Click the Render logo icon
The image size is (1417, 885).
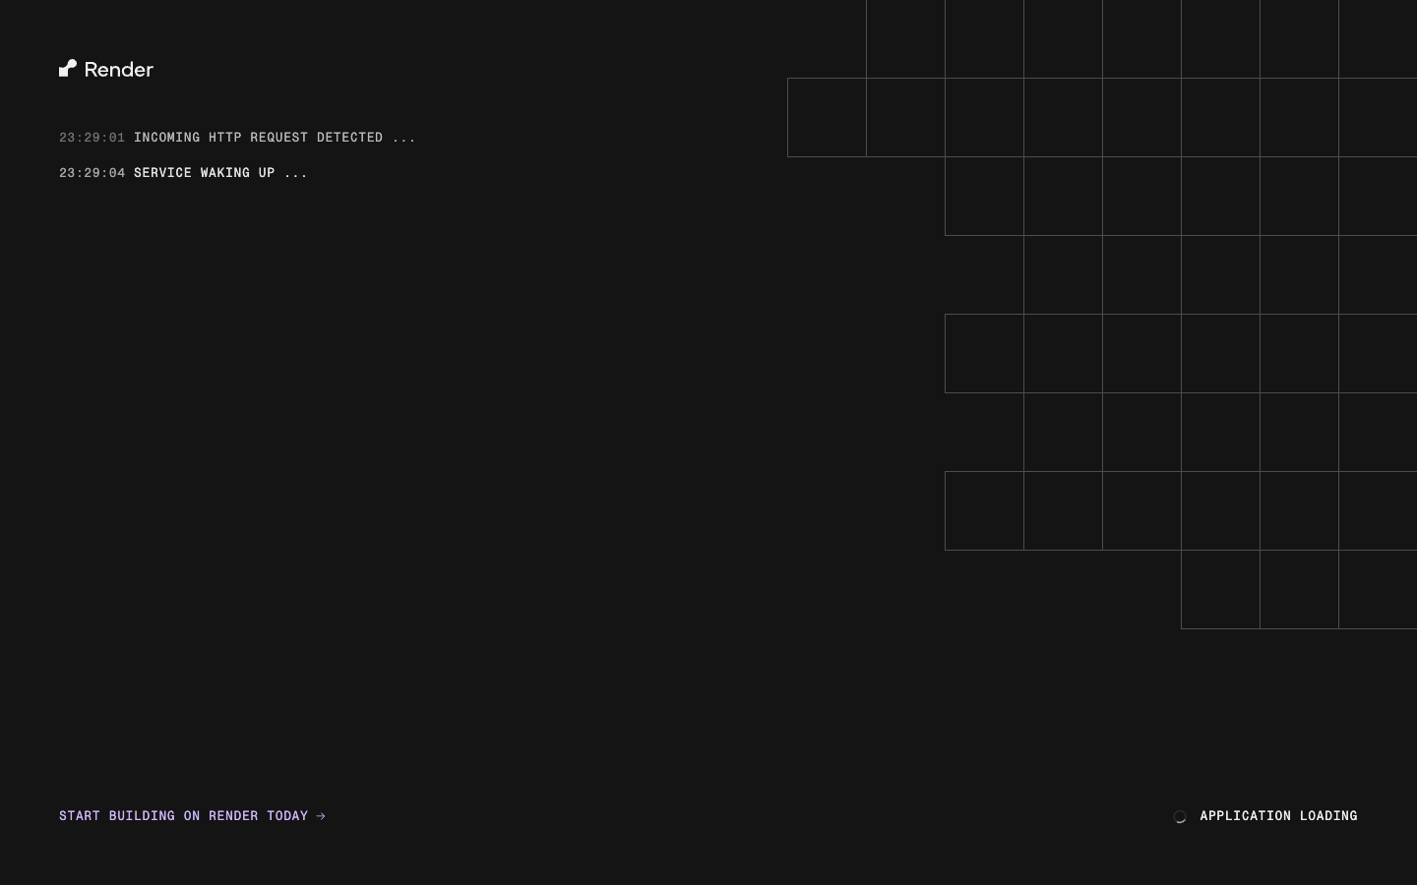(x=68, y=68)
